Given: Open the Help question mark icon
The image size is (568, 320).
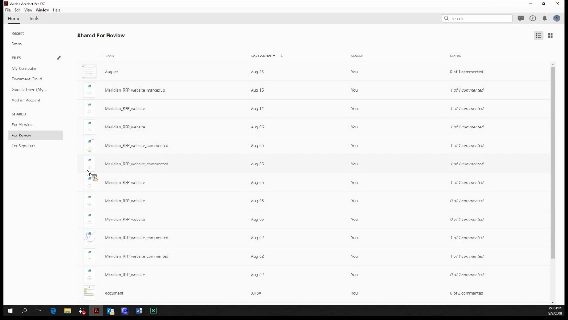Looking at the screenshot, I should [x=532, y=18].
